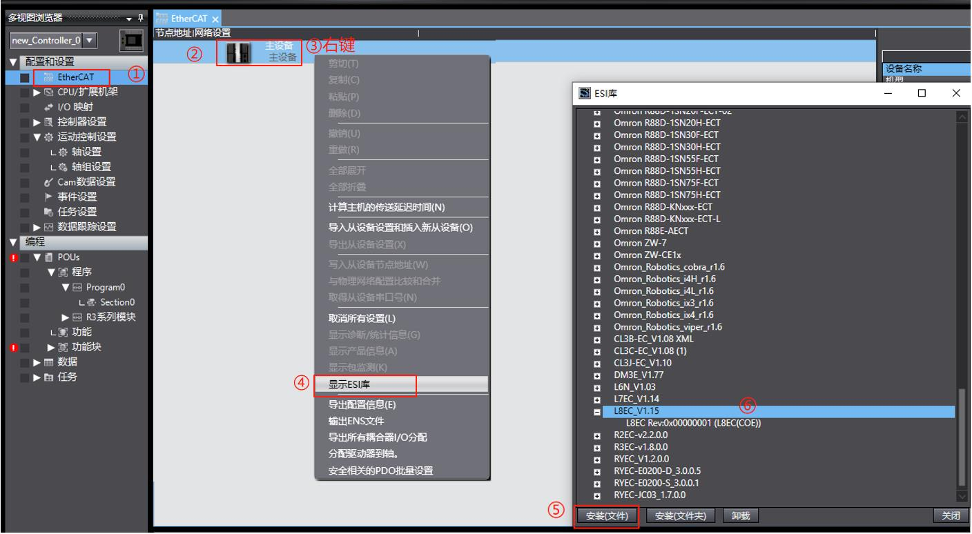Click the Cam数据设置 icon
972x534 pixels.
(x=48, y=182)
